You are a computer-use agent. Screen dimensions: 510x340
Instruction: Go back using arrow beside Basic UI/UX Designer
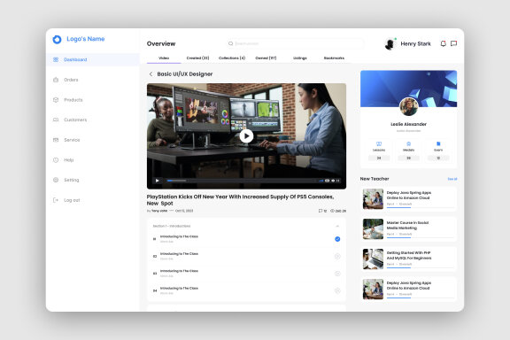pyautogui.click(x=151, y=74)
